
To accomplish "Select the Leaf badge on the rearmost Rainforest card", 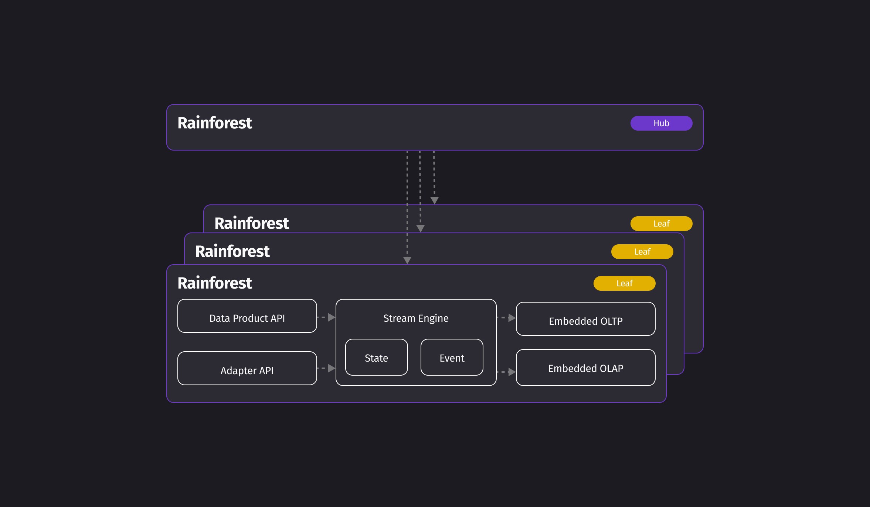I will pyautogui.click(x=661, y=224).
